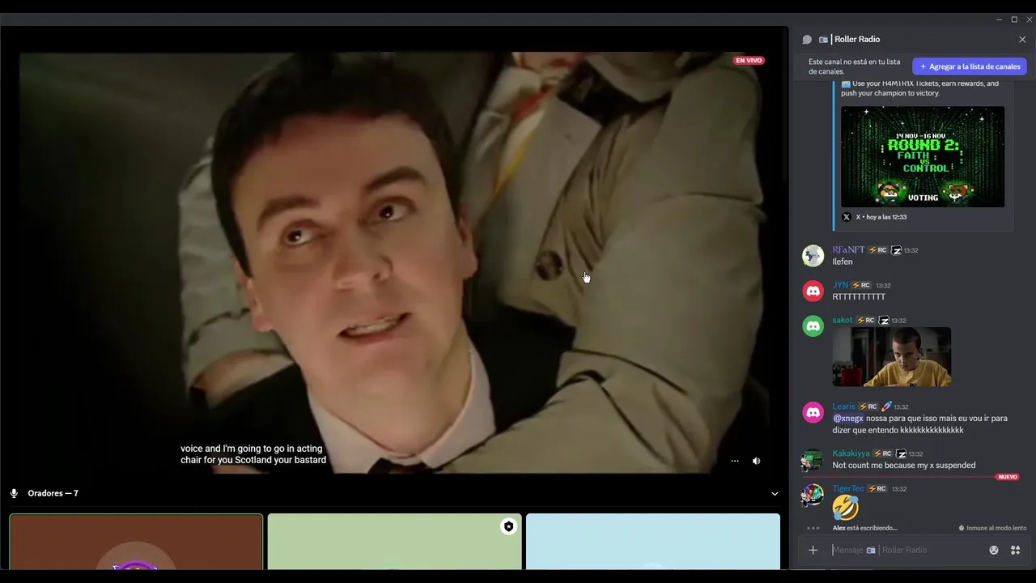The image size is (1036, 583).
Task: Minimize the Discord window
Action: tap(999, 19)
